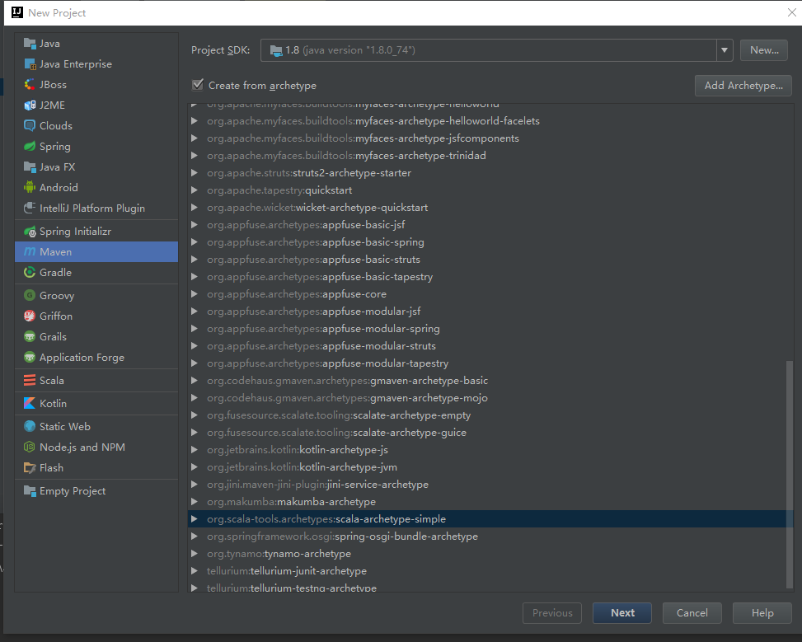Image resolution: width=802 pixels, height=642 pixels.
Task: Select the Kotlin logo icon
Action: coord(30,403)
